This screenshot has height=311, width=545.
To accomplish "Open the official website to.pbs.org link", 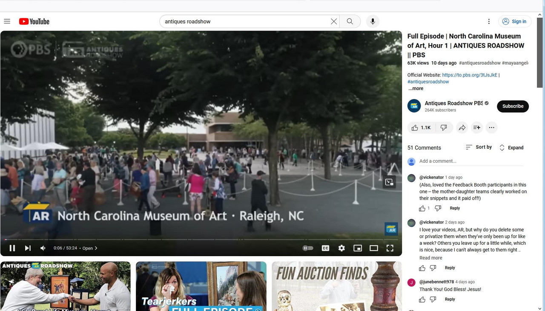I will pyautogui.click(x=470, y=75).
